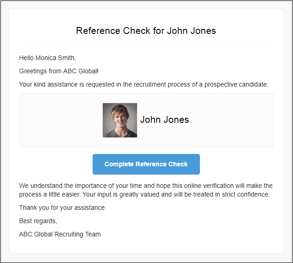
Task: Click the "Thank you for your assistance" line
Action: tap(62, 208)
